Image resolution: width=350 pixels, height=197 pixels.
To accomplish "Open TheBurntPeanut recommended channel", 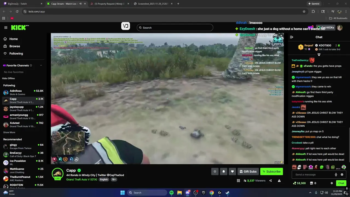I will click(23, 179).
